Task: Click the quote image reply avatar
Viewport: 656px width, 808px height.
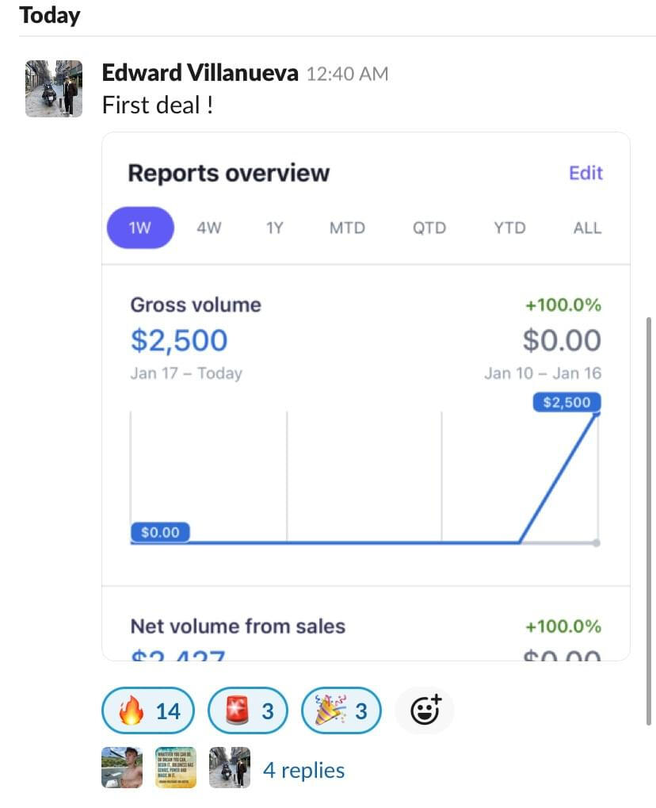Action: click(x=175, y=768)
